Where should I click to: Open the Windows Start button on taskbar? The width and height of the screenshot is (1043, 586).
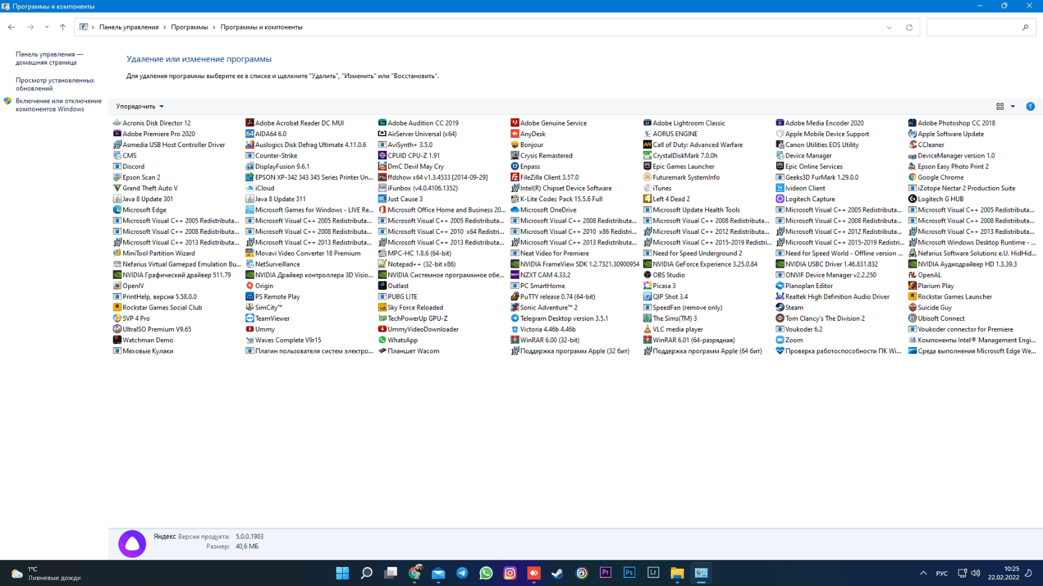[342, 573]
